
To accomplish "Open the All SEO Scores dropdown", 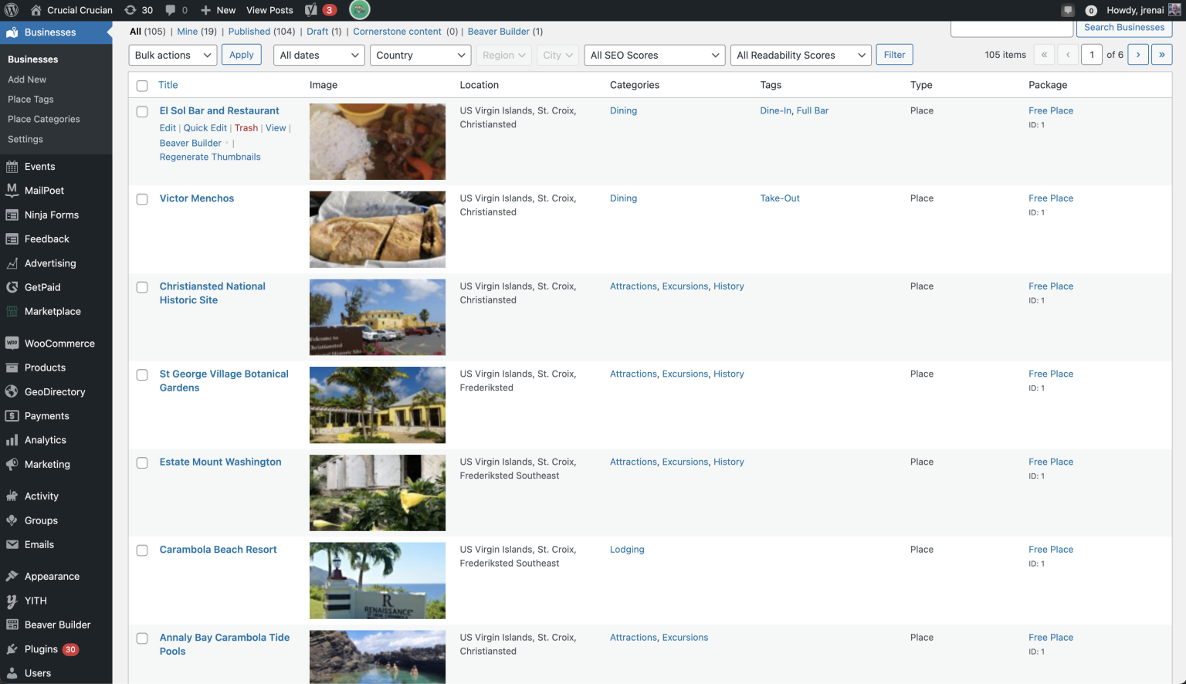I will click(654, 55).
